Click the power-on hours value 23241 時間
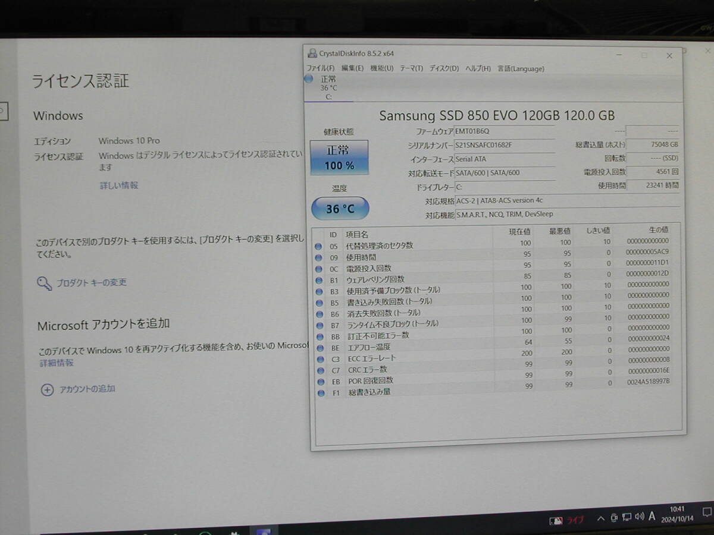This screenshot has height=535, width=714. pyautogui.click(x=653, y=185)
